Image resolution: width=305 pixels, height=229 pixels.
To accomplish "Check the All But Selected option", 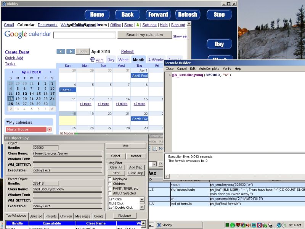I will tap(110, 193).
